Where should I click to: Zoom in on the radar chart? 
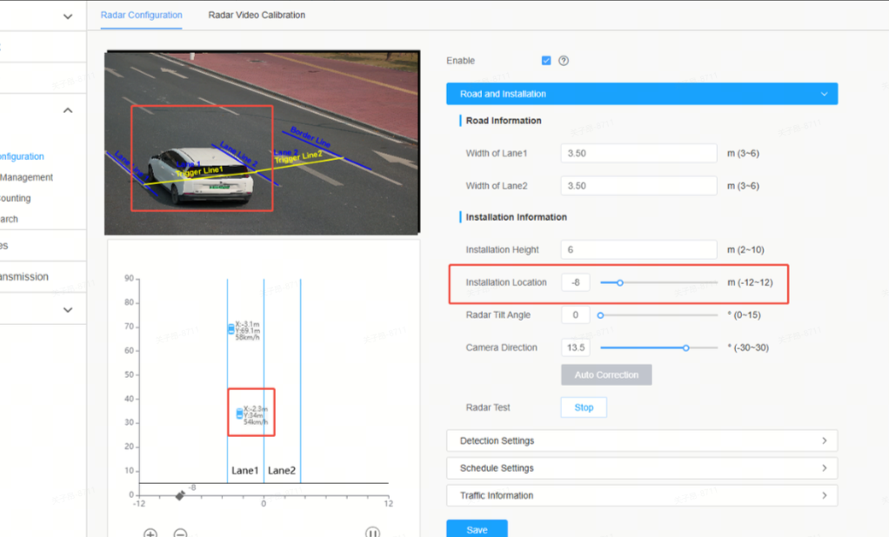click(150, 533)
